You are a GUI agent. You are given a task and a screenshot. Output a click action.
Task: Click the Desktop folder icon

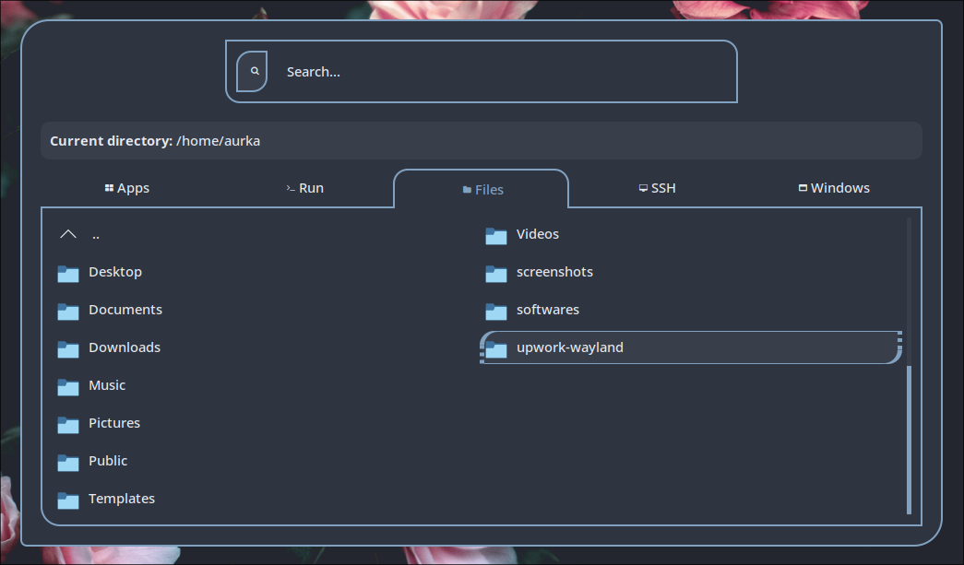click(x=68, y=274)
